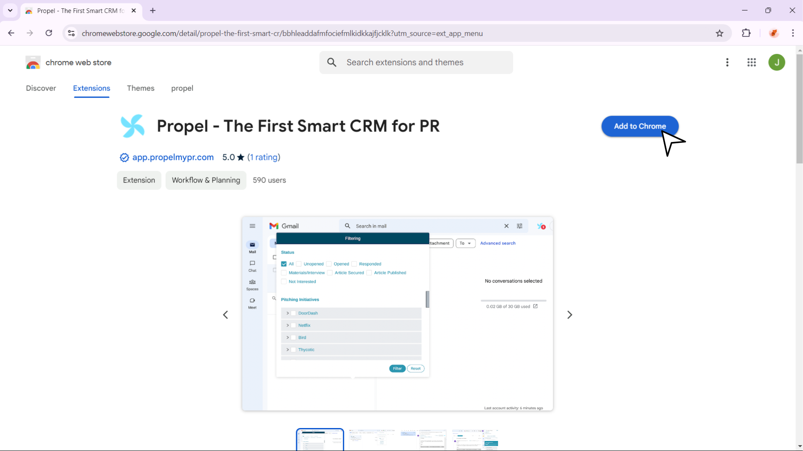Viewport: 803px width, 451px height.
Task: Focus the Search extensions and themes field
Action: click(x=416, y=62)
